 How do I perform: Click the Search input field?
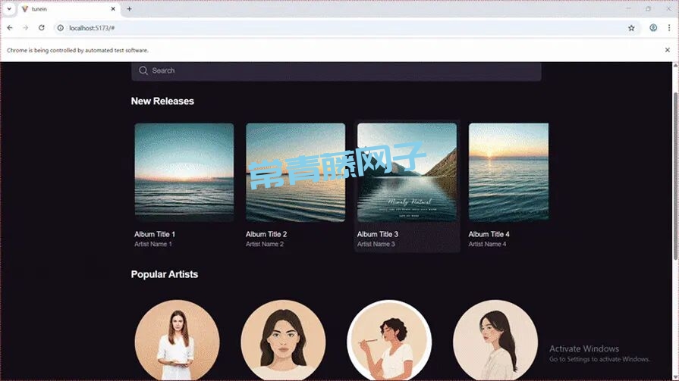click(341, 70)
